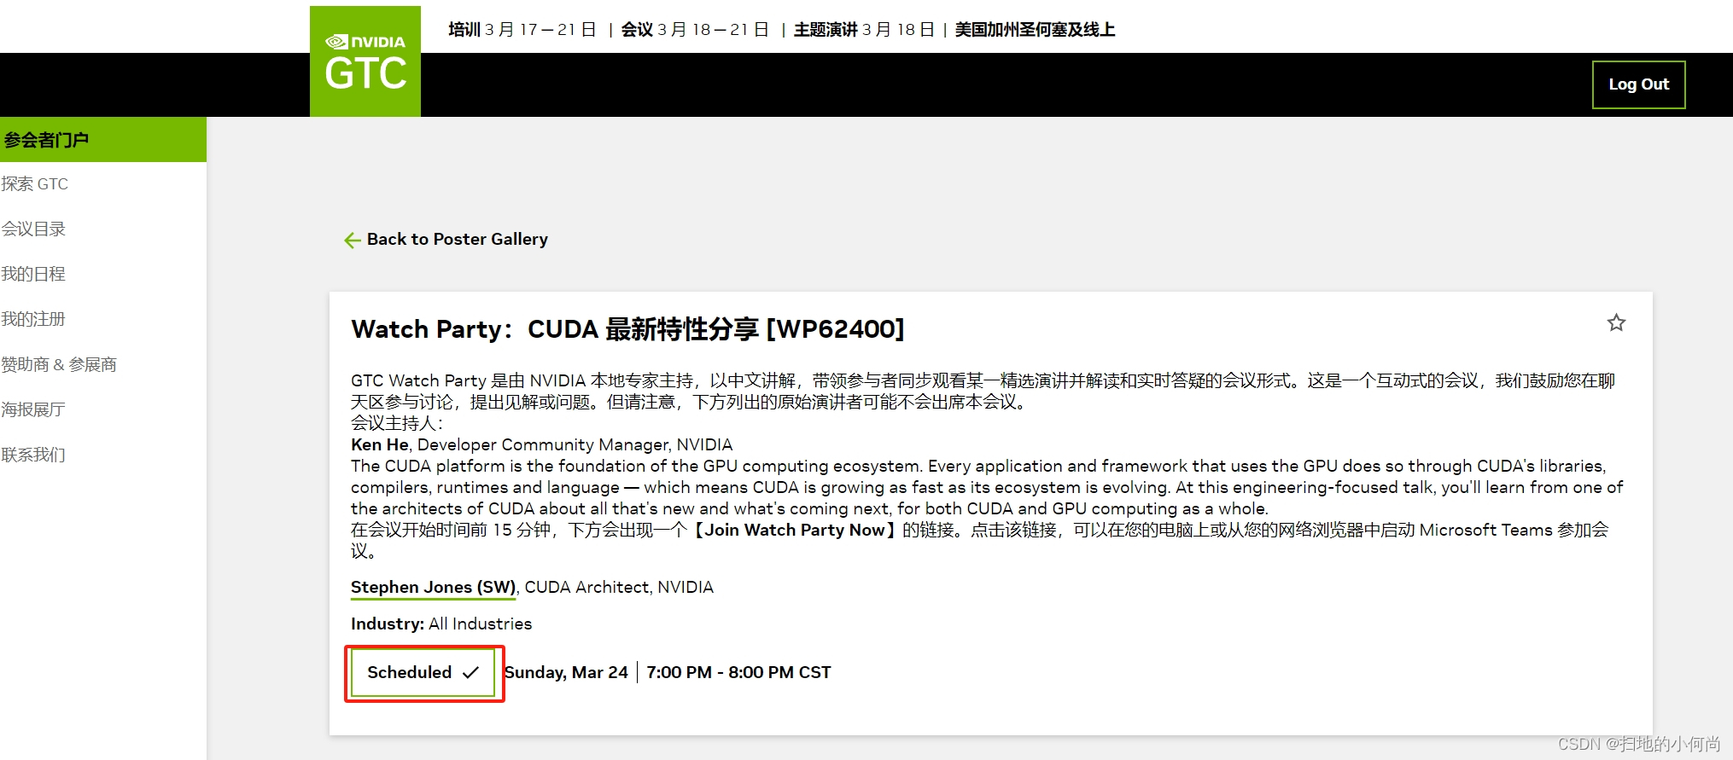Select the 参会者门户 sidebar header
Viewport: 1733px width, 760px height.
(103, 140)
